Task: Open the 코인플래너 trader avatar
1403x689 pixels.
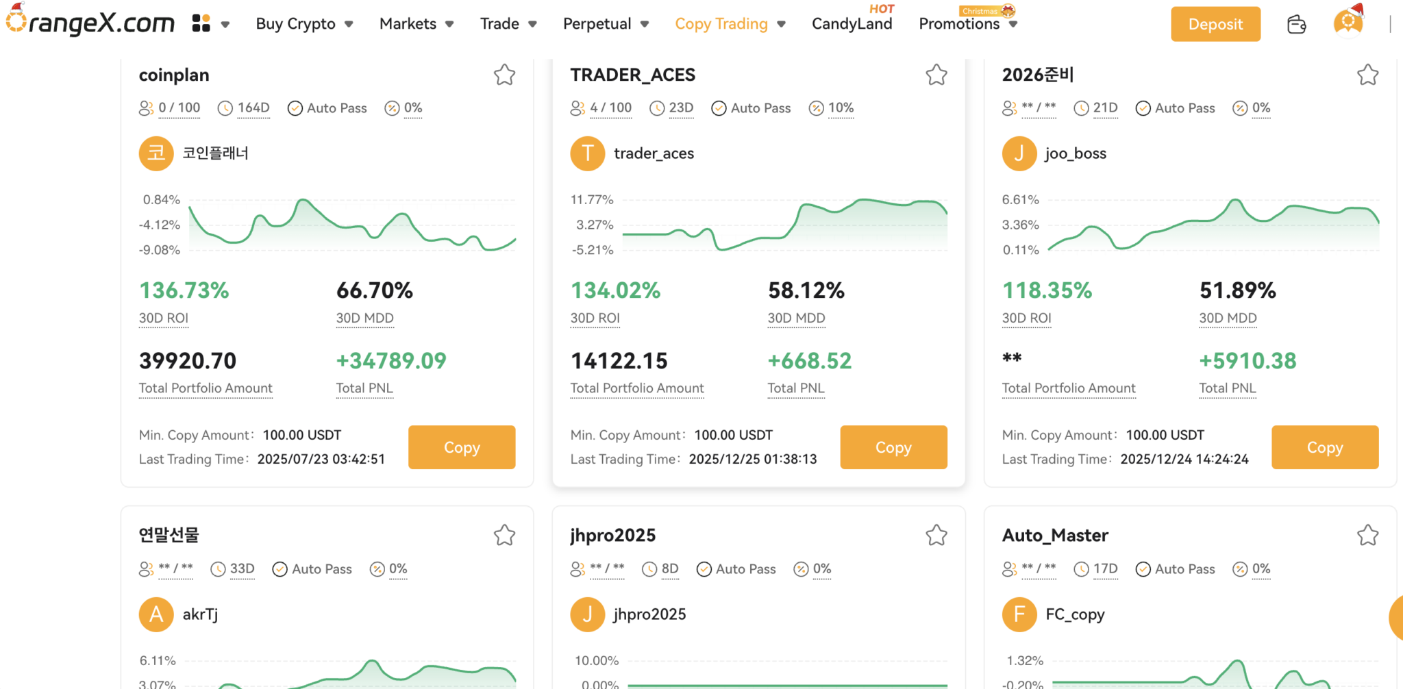Action: [156, 153]
